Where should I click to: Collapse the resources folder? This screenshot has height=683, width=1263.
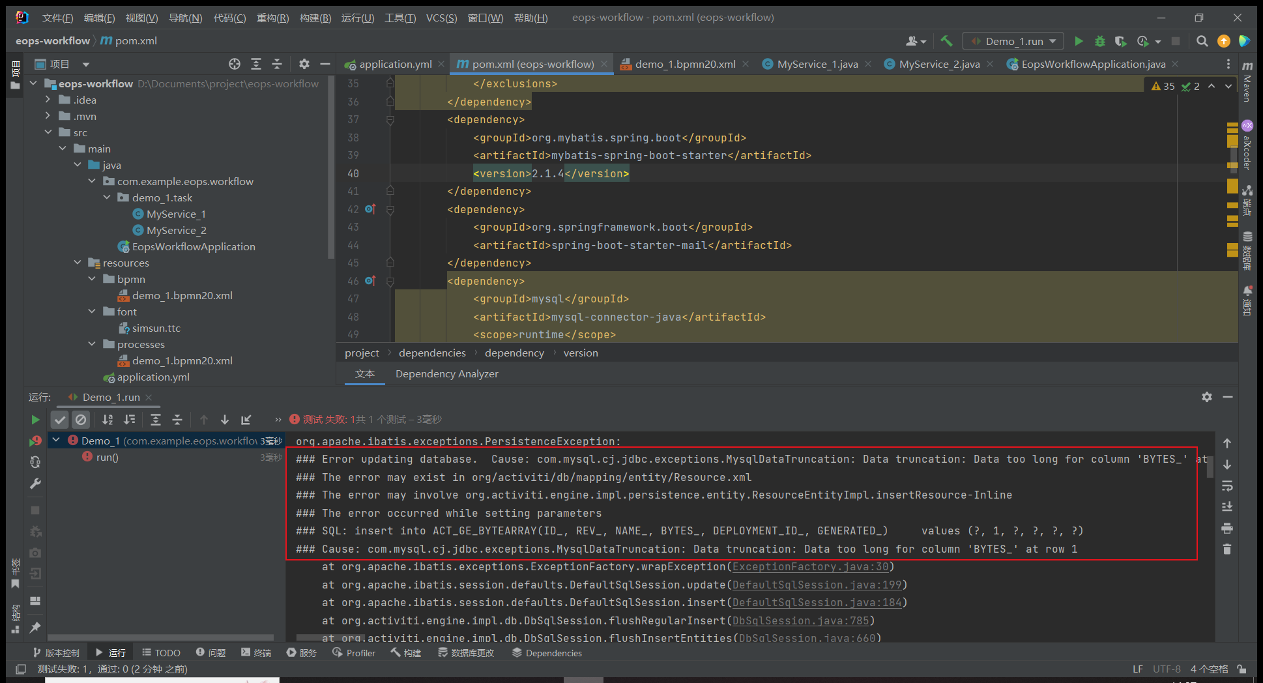[x=78, y=263]
